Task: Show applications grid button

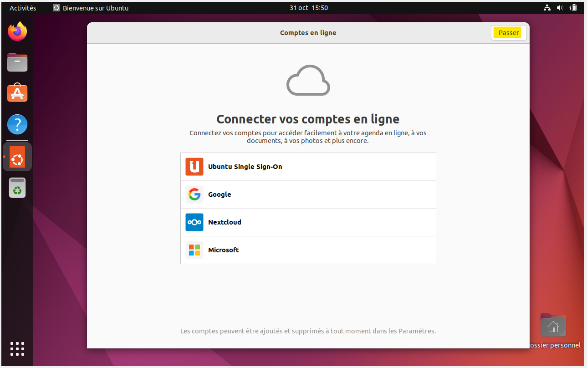Action: point(17,348)
